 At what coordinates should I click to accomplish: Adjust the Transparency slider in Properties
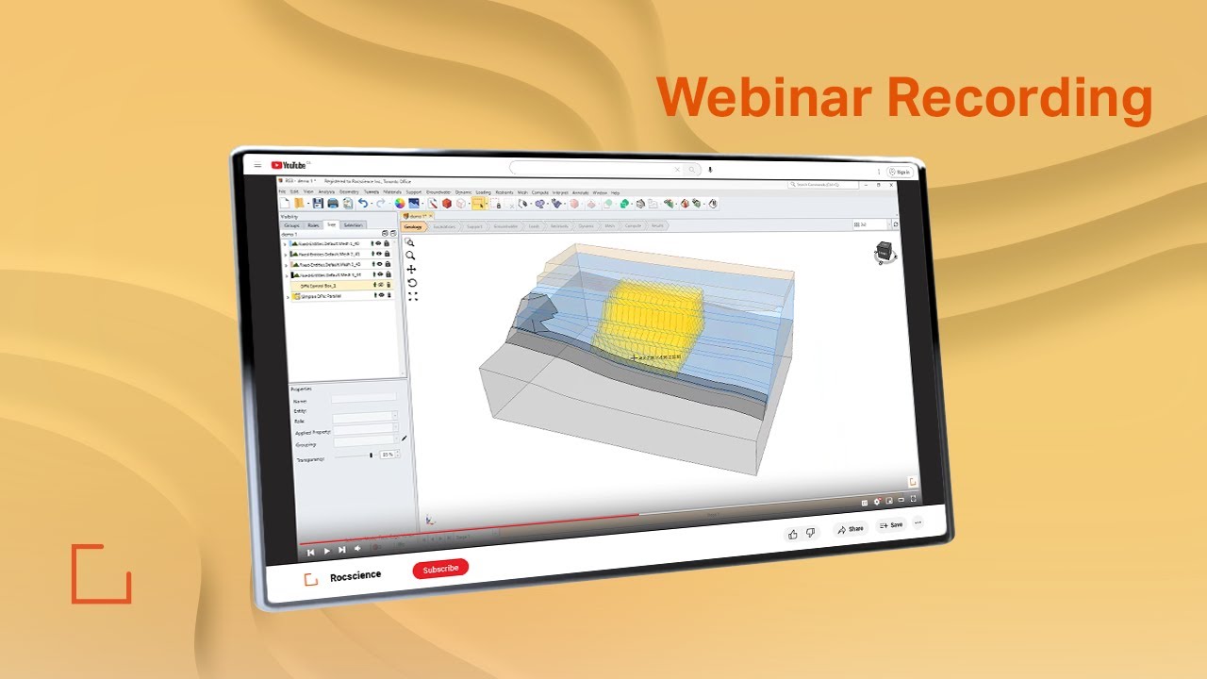(370, 455)
